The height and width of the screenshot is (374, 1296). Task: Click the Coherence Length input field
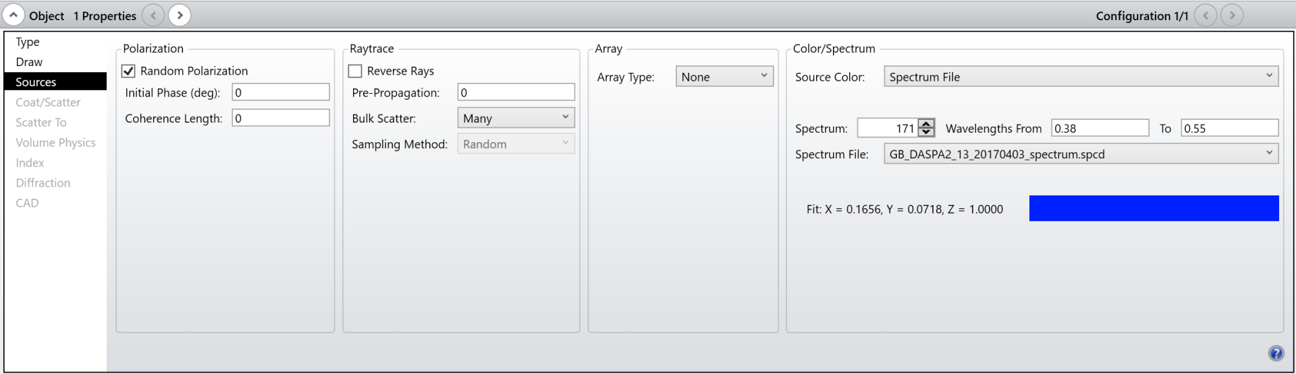[281, 118]
